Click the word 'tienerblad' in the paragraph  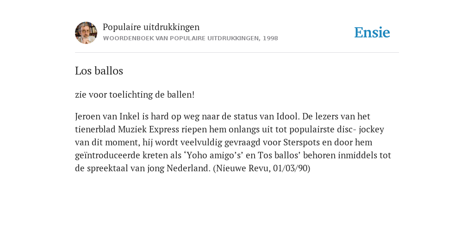click(x=95, y=130)
